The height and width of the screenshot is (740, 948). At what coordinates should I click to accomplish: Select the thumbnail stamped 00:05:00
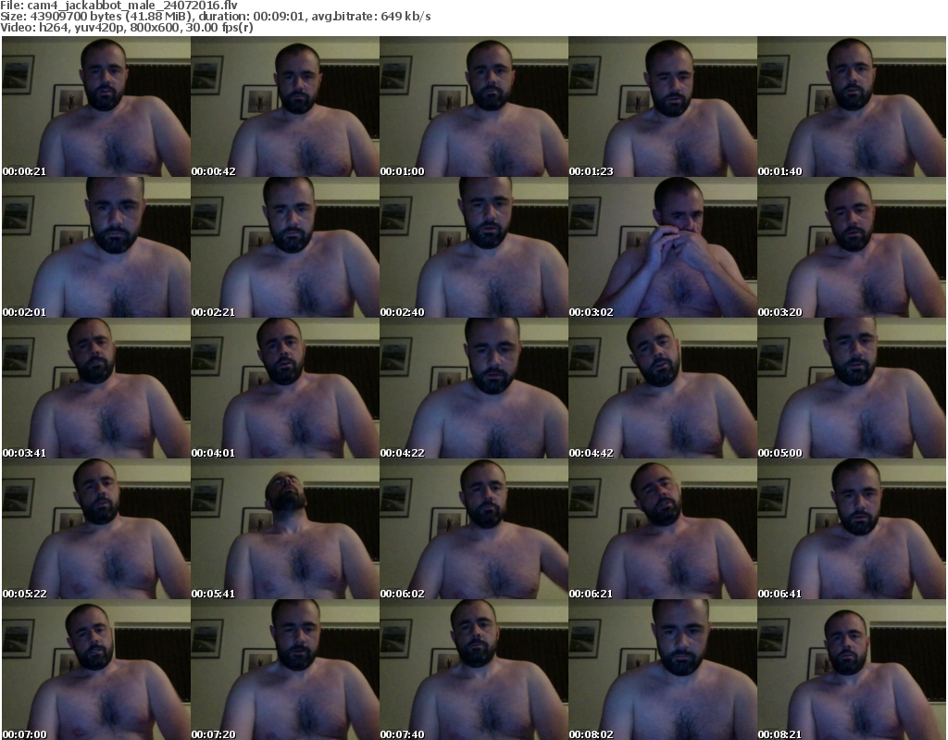(x=852, y=388)
